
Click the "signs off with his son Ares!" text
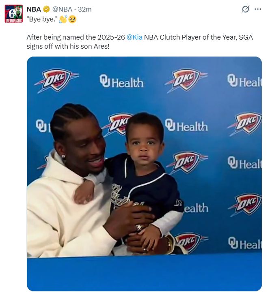point(68,46)
